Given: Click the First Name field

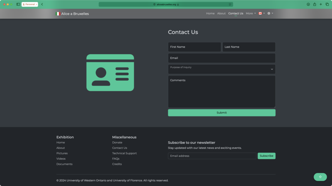Looking at the screenshot, I should pyautogui.click(x=194, y=47).
